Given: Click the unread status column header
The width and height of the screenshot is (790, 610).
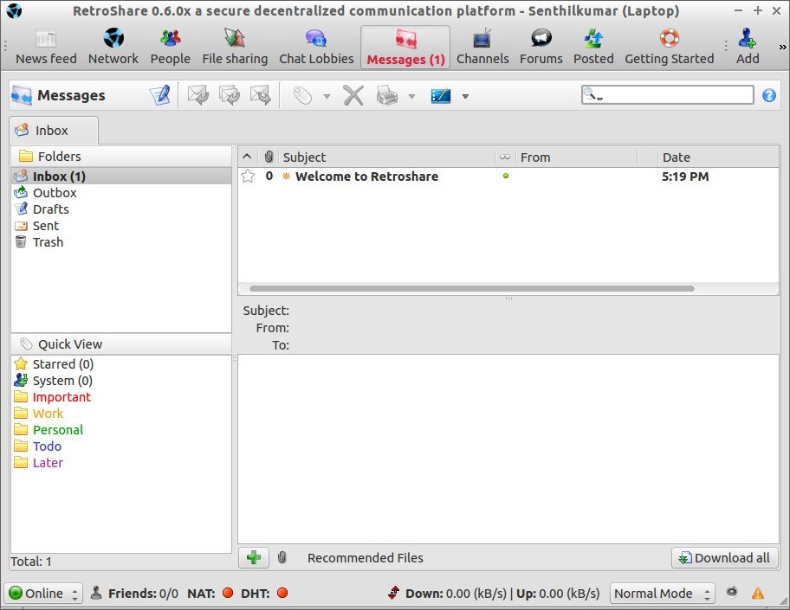Looking at the screenshot, I should point(505,157).
